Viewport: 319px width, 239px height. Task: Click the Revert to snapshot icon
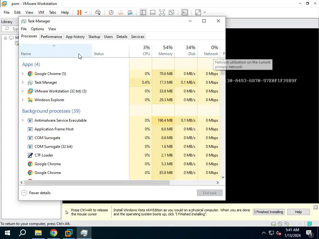[x=121, y=12]
